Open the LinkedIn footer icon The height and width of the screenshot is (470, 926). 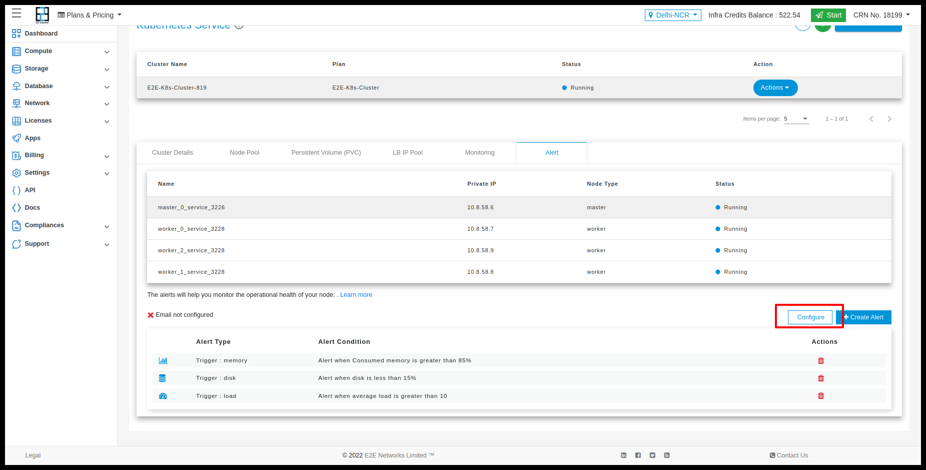coord(624,455)
